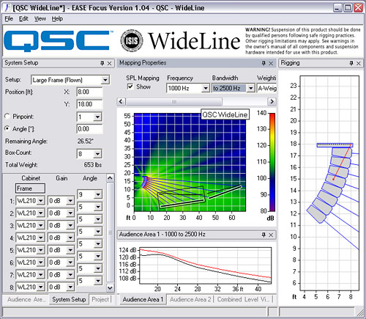Click the cabinet list scroll up arrow
The image size is (366, 319).
(110, 178)
